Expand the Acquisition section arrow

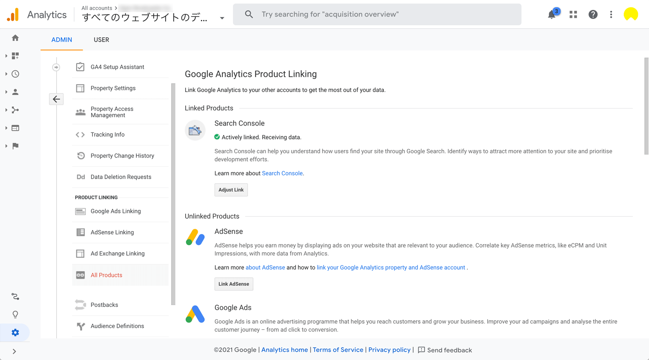(x=6, y=110)
